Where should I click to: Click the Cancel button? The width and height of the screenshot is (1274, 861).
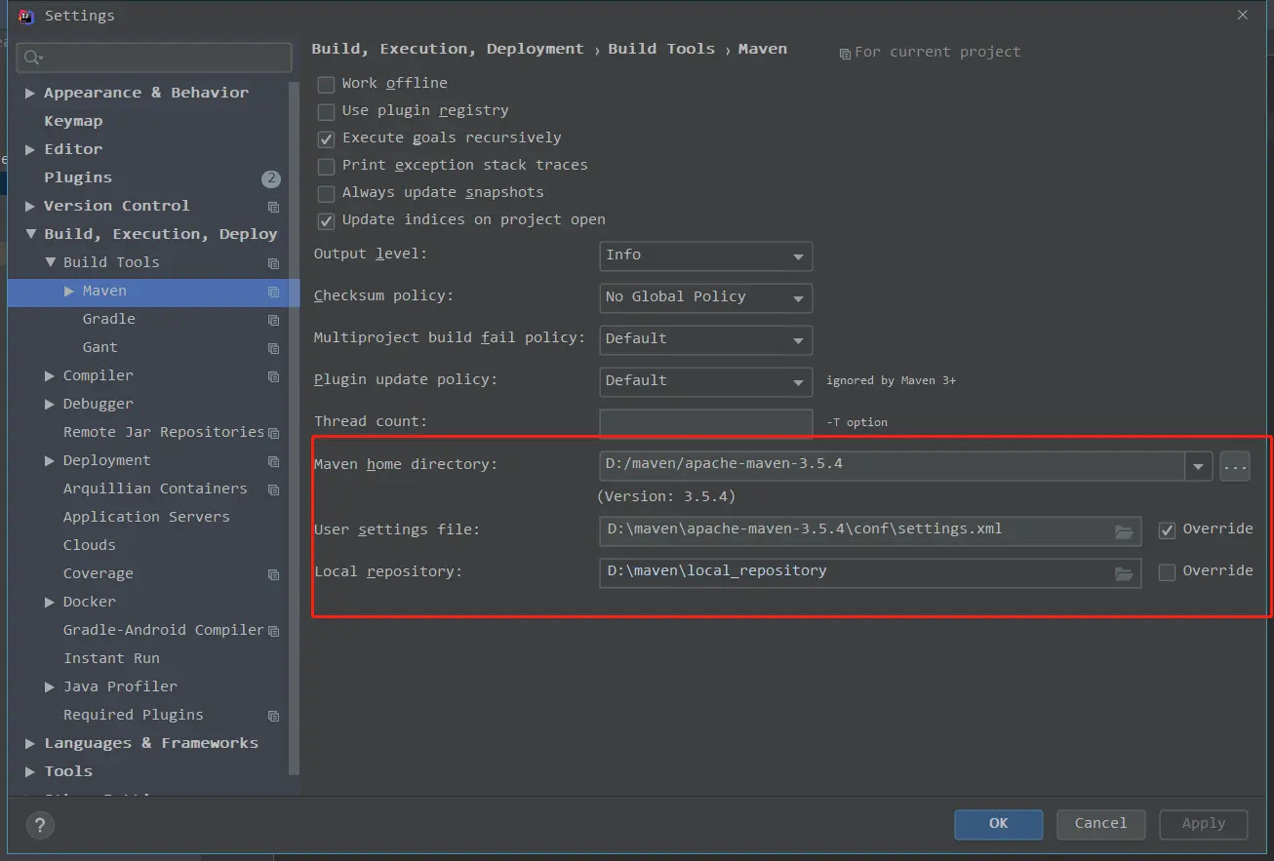pos(1100,824)
